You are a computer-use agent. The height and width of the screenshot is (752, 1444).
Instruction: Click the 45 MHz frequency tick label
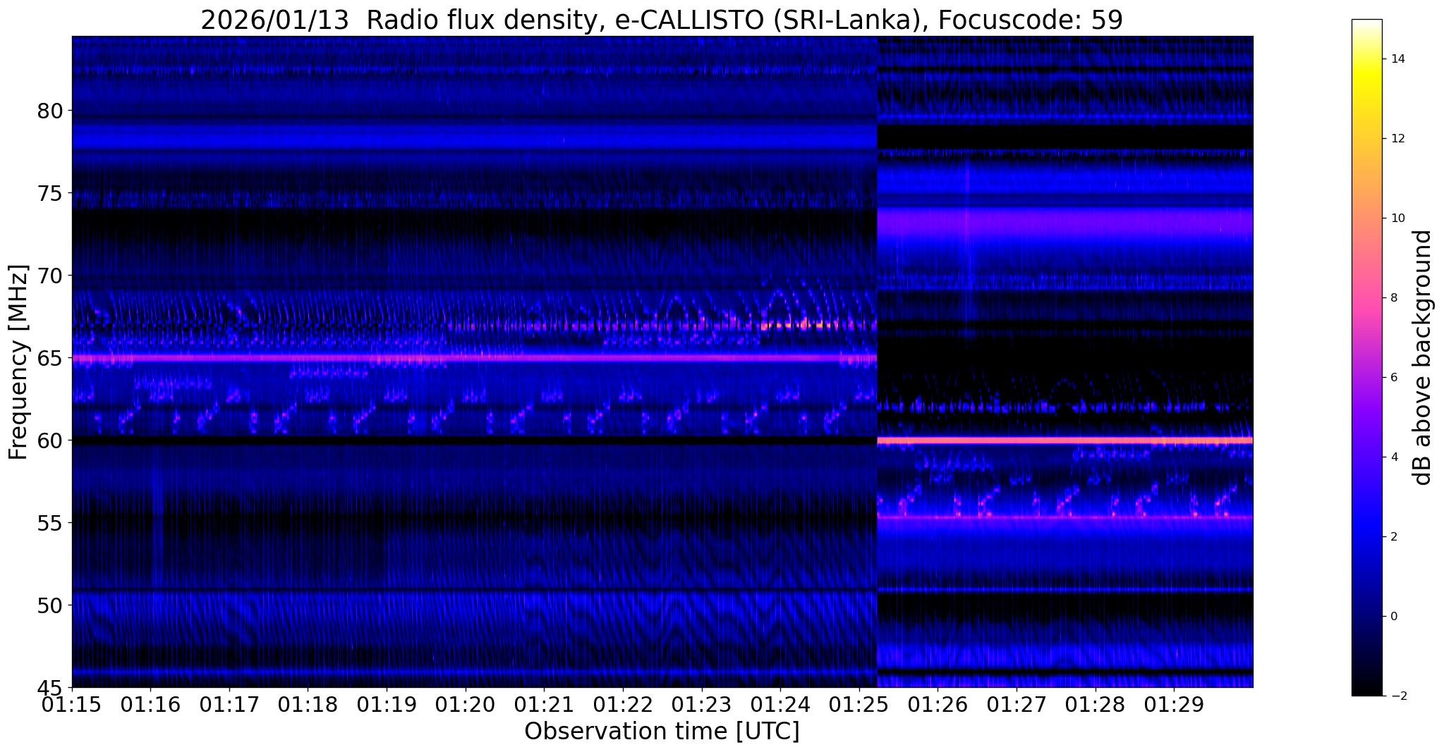49,688
